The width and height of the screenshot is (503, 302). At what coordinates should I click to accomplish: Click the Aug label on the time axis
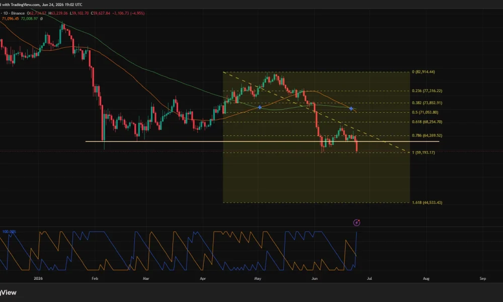(426, 278)
